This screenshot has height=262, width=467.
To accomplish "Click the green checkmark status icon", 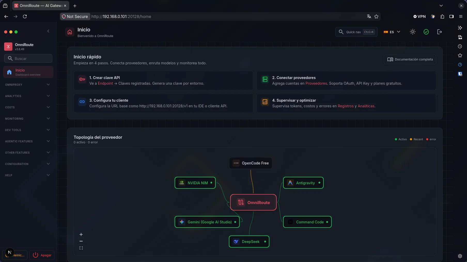I will (x=426, y=32).
